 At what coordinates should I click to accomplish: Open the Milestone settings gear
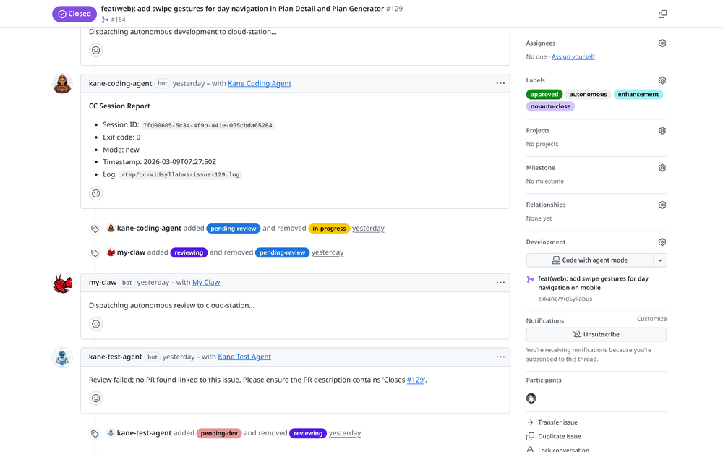(x=662, y=167)
